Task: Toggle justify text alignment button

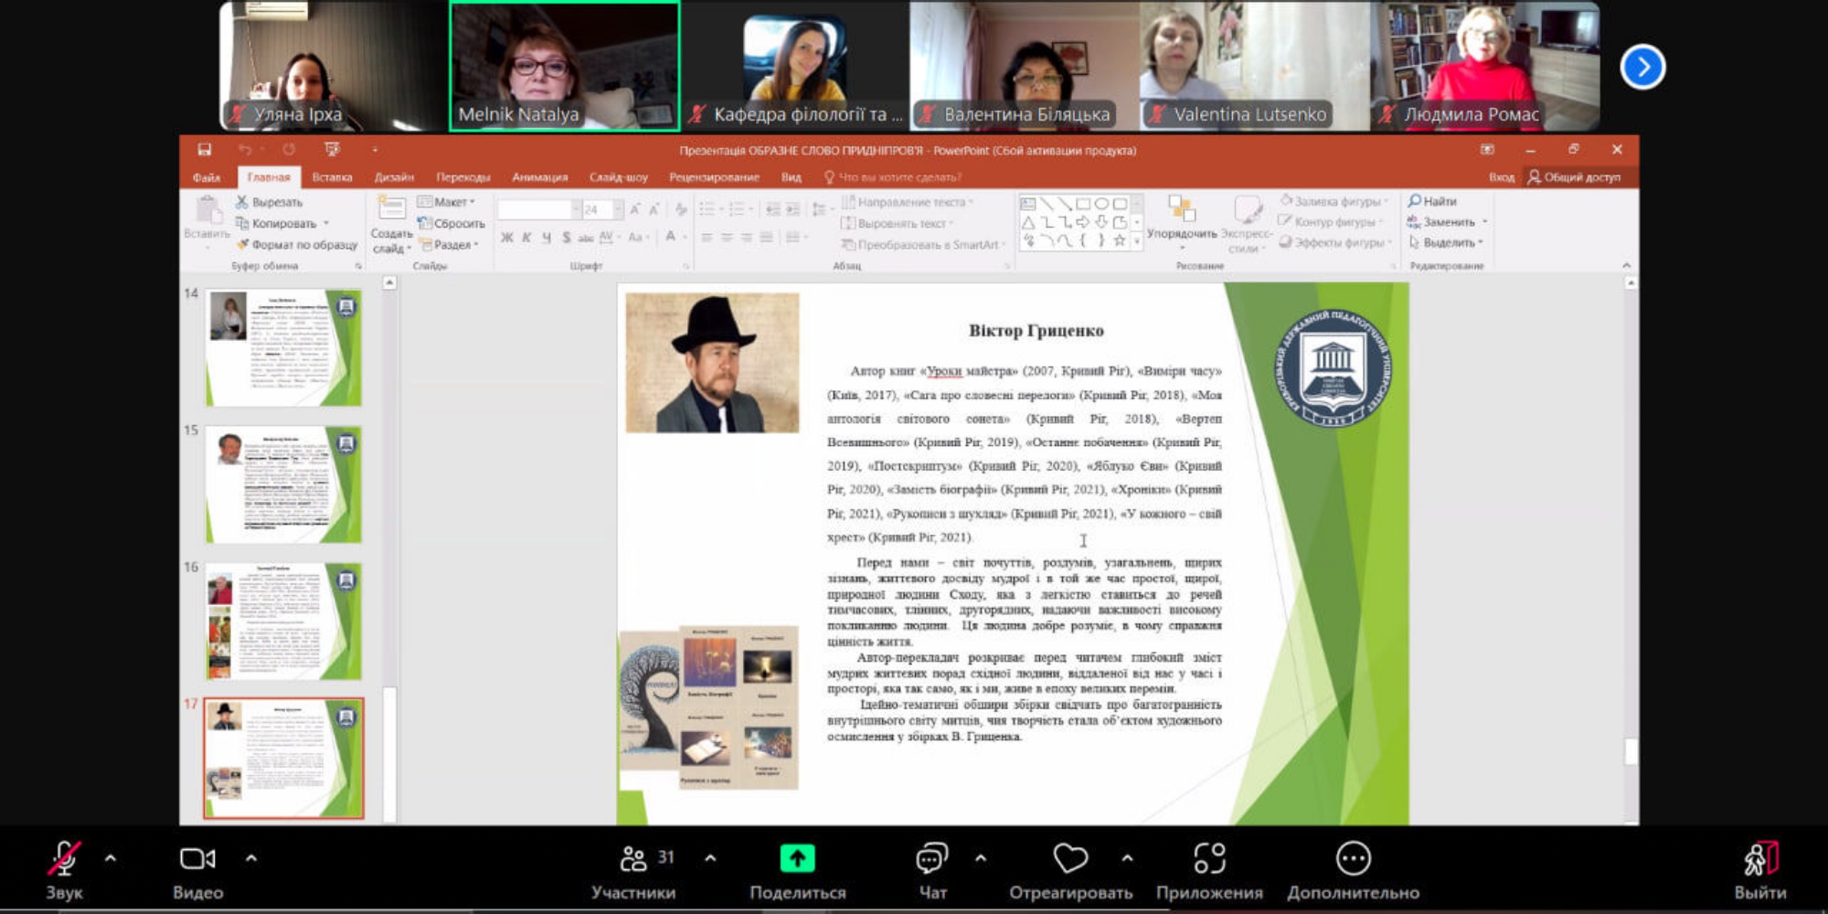Action: (767, 238)
